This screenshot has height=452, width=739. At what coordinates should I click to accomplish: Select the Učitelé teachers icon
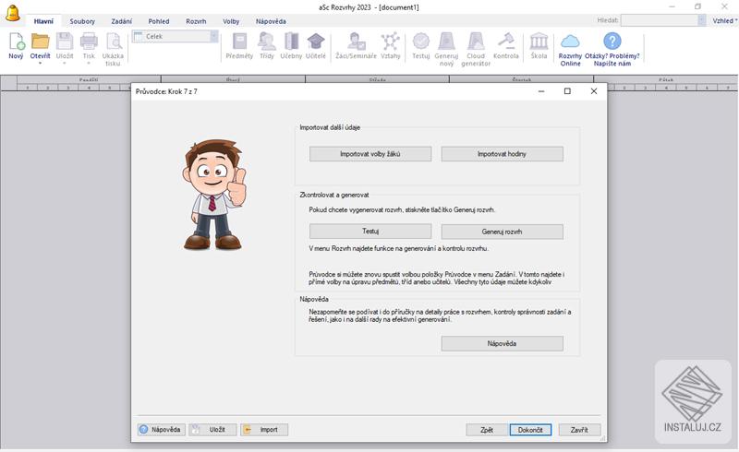tap(316, 42)
